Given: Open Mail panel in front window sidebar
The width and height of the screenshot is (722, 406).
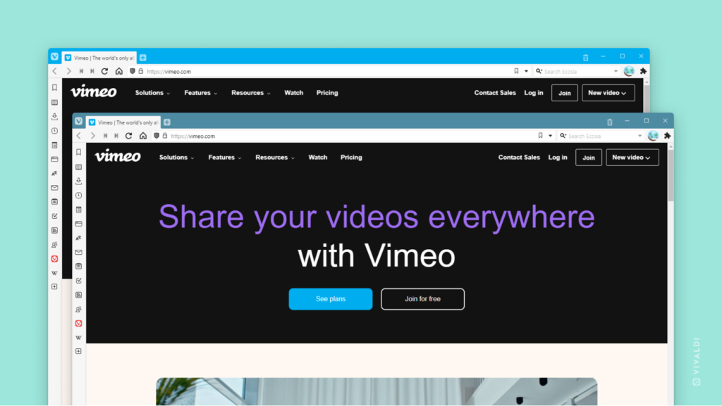Looking at the screenshot, I should [x=79, y=252].
